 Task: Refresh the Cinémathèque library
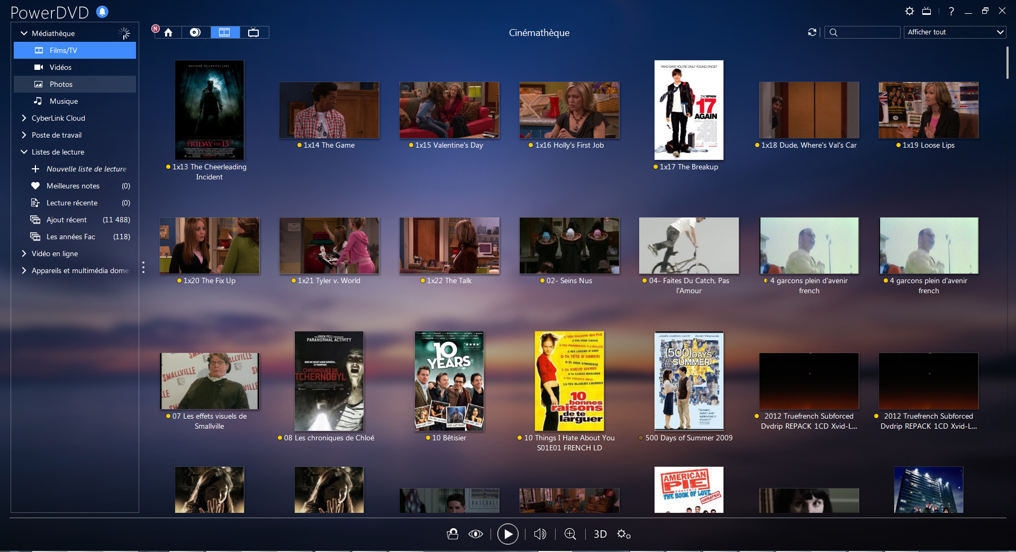coord(812,32)
